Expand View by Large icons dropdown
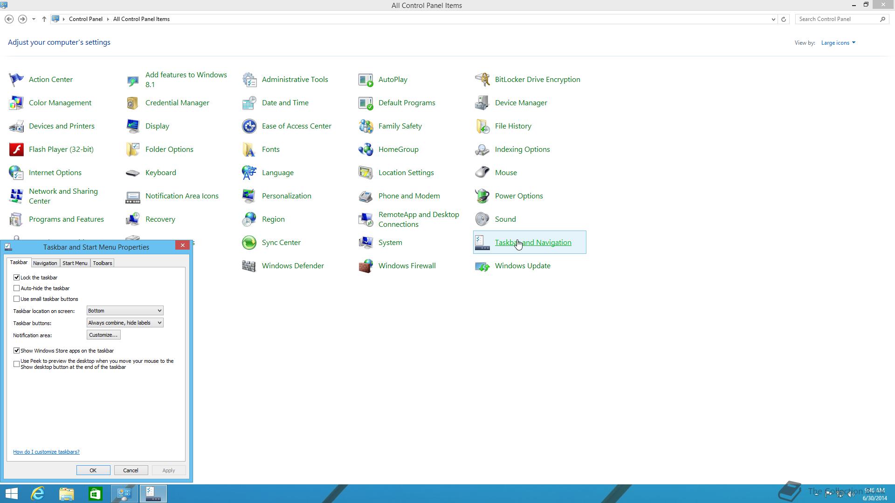 click(838, 43)
